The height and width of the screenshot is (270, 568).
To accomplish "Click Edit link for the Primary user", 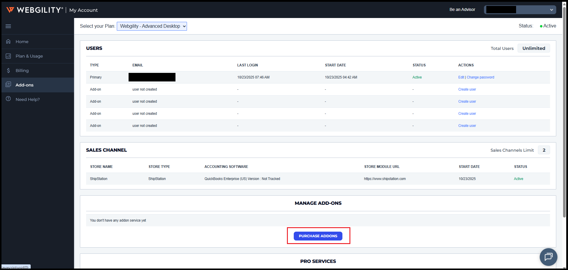I will [461, 77].
